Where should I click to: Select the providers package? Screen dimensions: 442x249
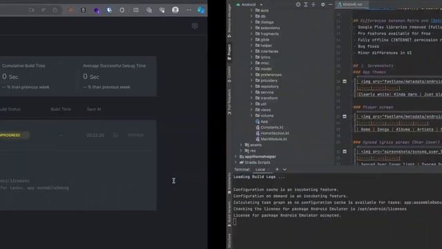pyautogui.click(x=266, y=80)
